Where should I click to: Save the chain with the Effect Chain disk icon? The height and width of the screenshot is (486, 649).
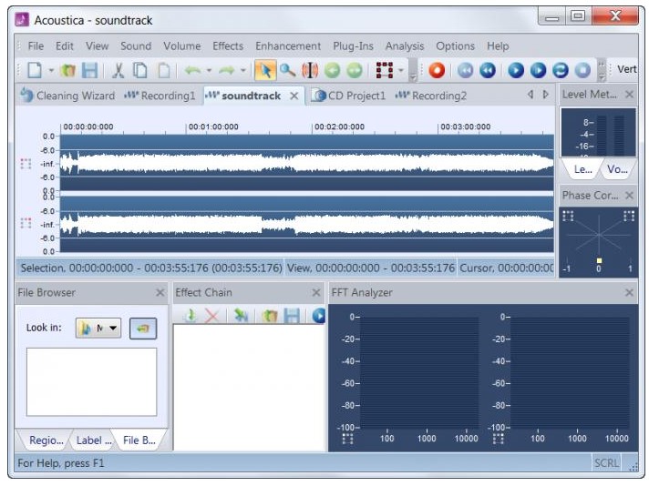pos(292,316)
